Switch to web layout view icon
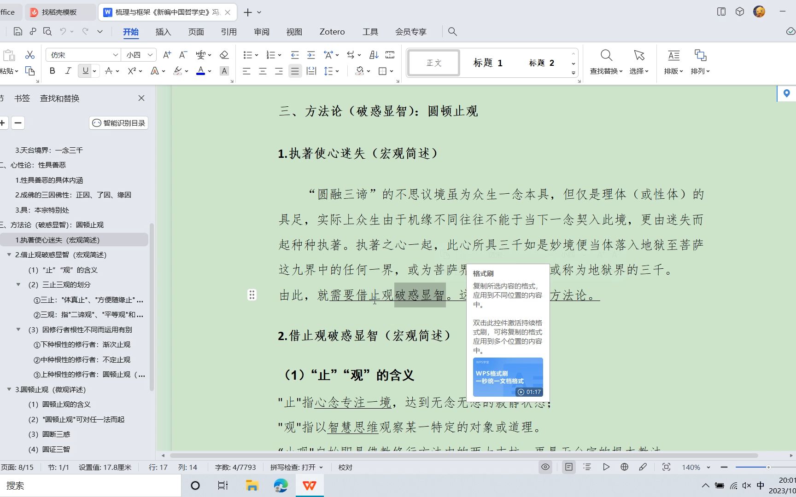 click(x=624, y=467)
